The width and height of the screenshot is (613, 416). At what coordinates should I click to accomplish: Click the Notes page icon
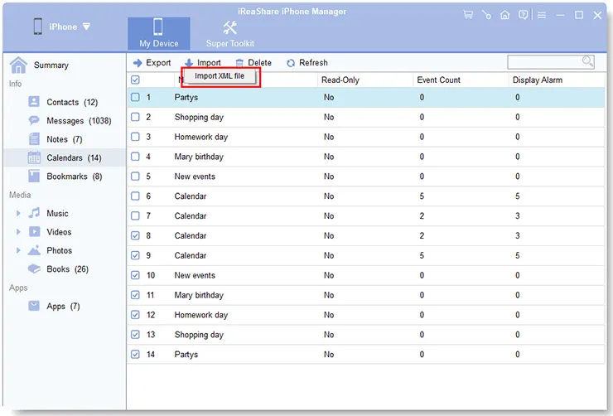pos(34,138)
